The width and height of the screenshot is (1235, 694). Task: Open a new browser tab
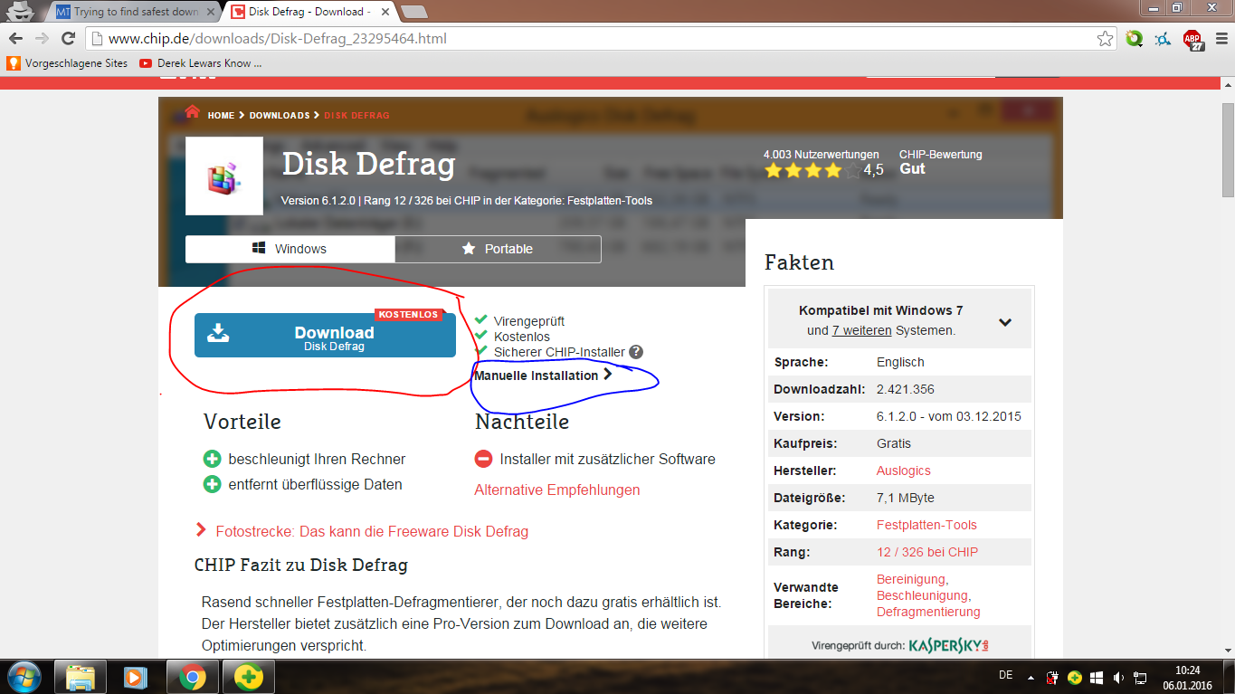pyautogui.click(x=414, y=12)
